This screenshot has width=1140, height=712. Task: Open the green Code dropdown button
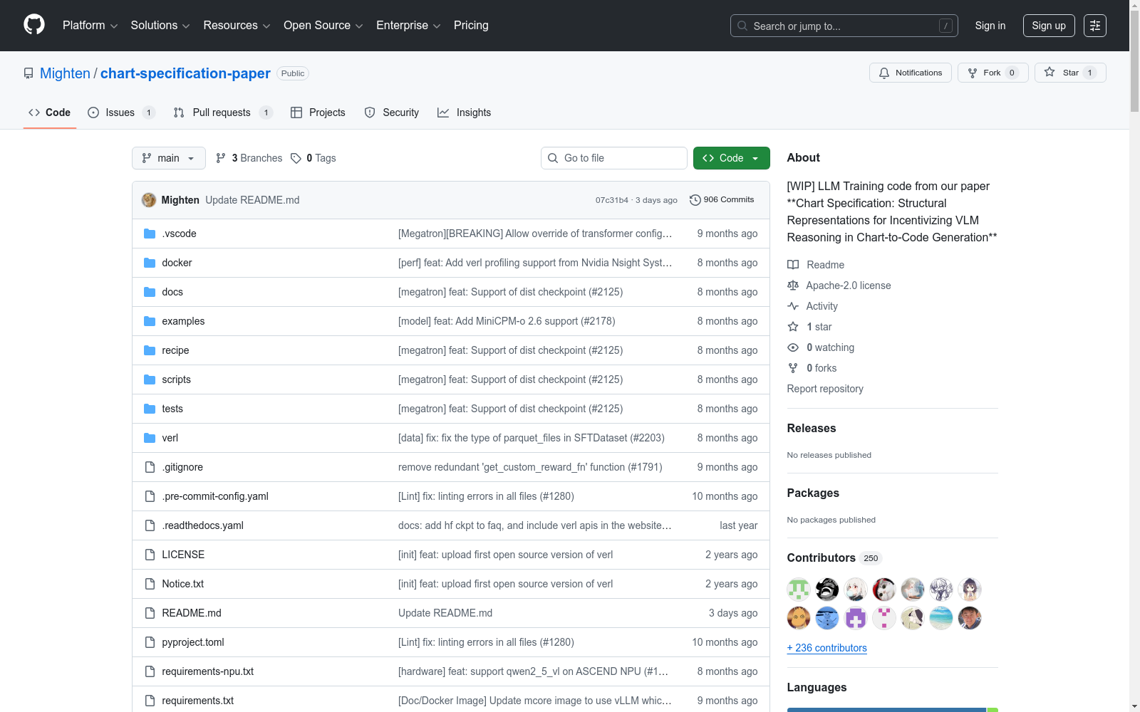tap(732, 158)
